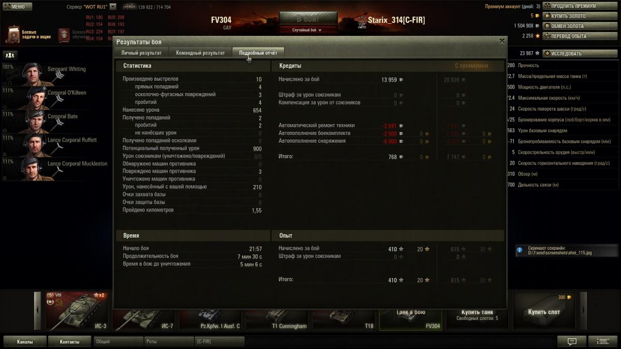Click the screenshot saved info icon
Image resolution: width=621 pixels, height=349 pixels.
point(520,251)
